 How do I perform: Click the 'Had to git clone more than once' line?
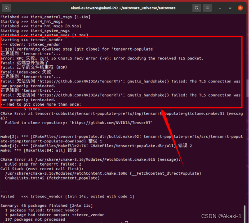point(41,104)
